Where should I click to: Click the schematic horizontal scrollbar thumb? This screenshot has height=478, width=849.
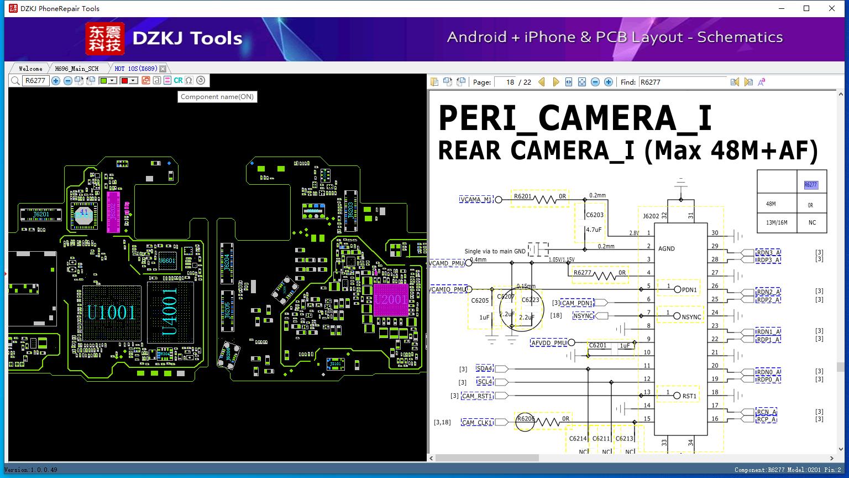488,458
